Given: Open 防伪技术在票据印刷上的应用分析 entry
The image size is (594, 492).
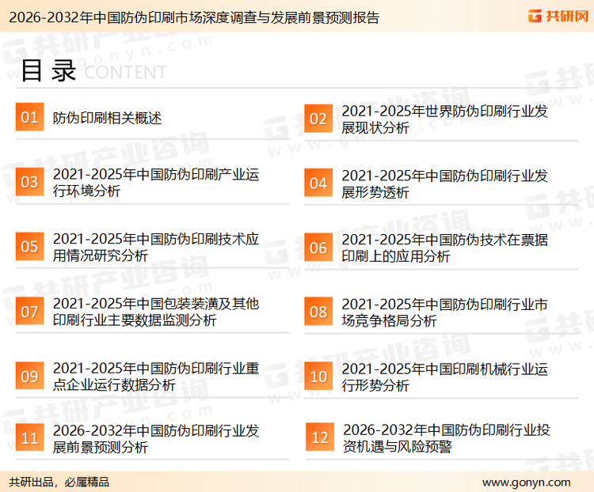Looking at the screenshot, I should (444, 248).
